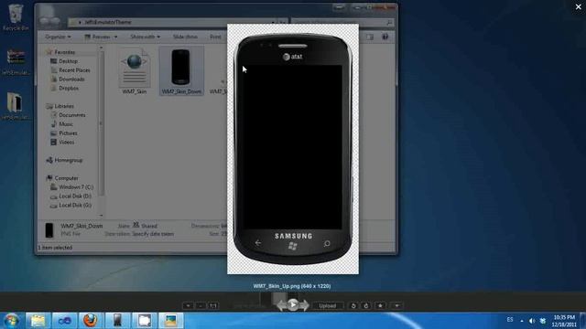Click the play slideshow button in viewer
This screenshot has height=329, width=586.
293,304
